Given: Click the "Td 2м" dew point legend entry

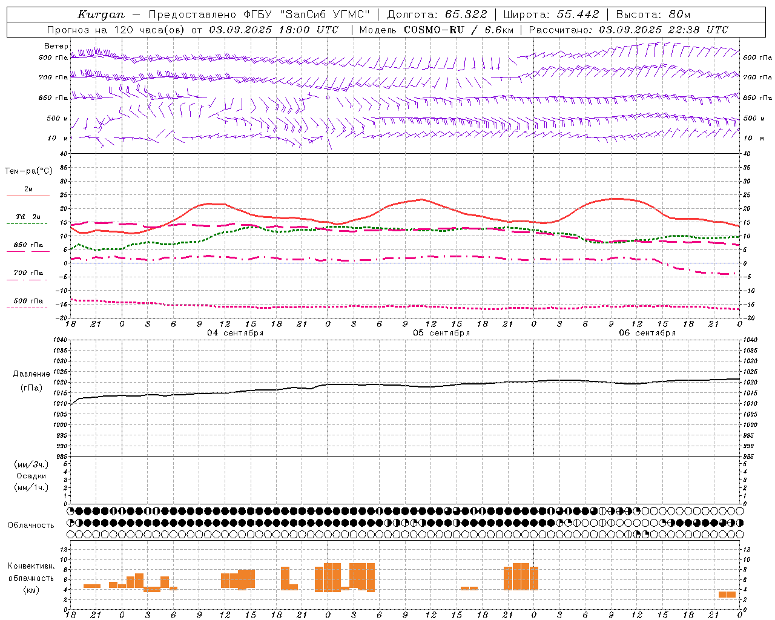Looking at the screenshot, I should pyautogui.click(x=28, y=217).
